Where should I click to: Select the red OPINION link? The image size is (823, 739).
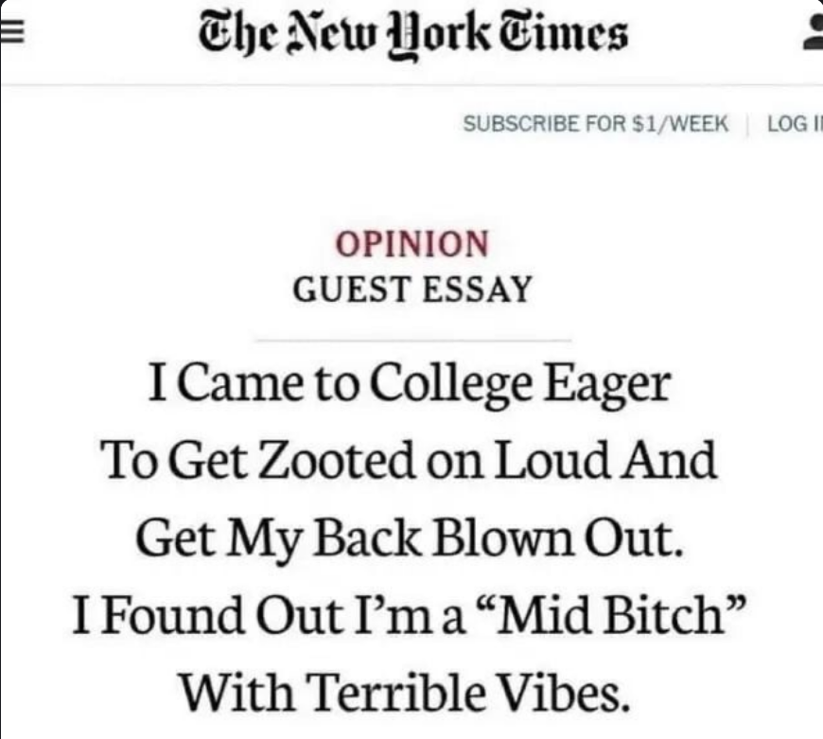coord(411,244)
